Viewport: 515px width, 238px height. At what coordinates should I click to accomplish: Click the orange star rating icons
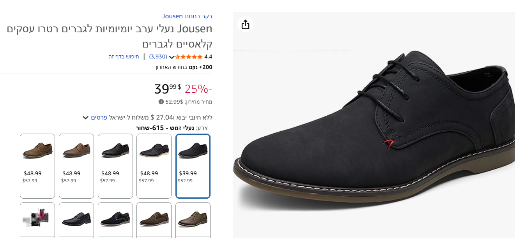coord(189,57)
